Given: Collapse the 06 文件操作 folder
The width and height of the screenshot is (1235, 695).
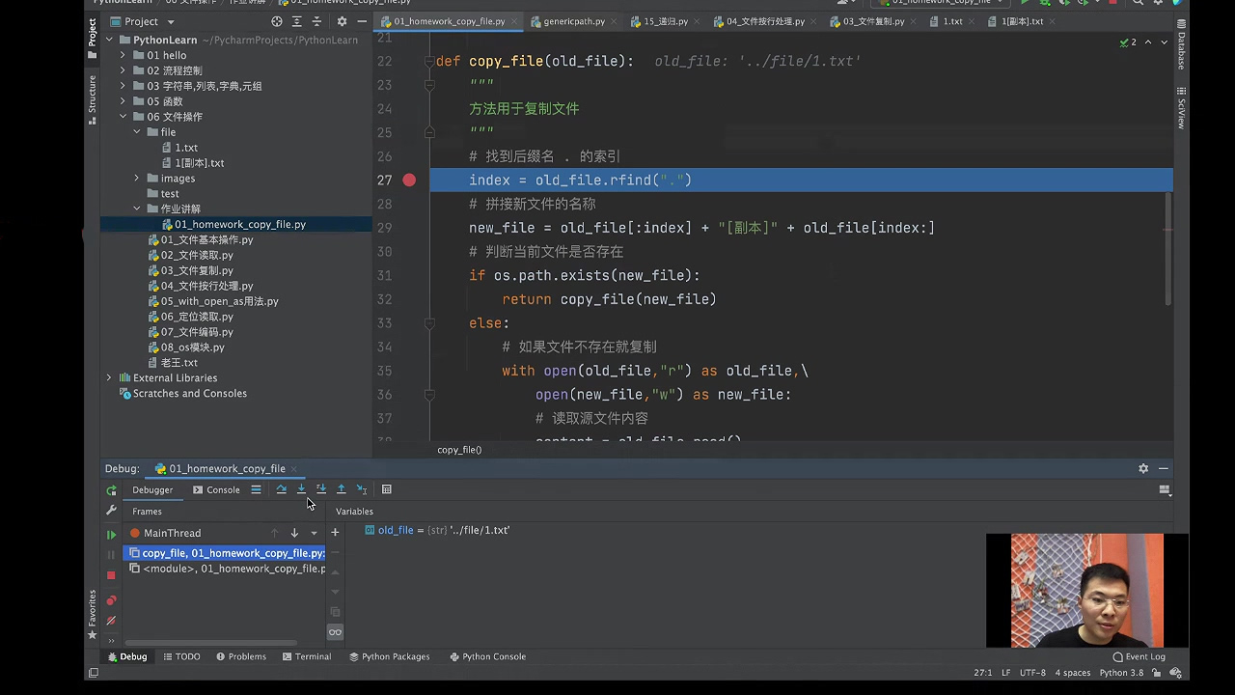Looking at the screenshot, I should click(x=123, y=117).
